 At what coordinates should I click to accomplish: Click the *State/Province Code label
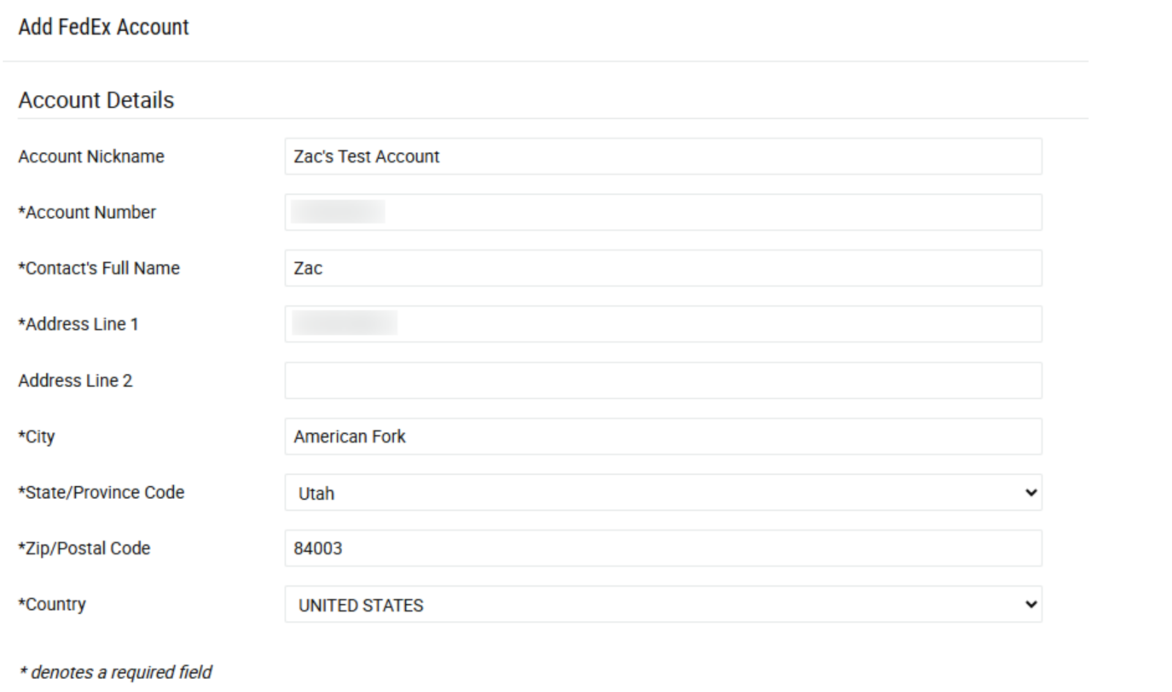coord(101,493)
